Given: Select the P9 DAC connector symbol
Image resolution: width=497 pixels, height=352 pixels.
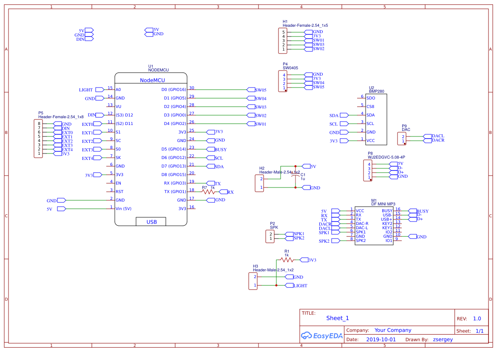Looking at the screenshot, I should pos(402,139).
